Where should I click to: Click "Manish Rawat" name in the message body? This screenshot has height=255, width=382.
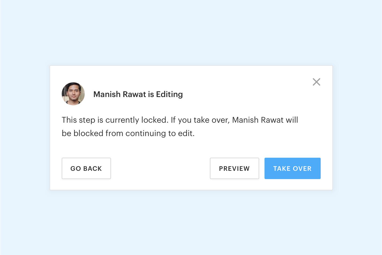[258, 120]
